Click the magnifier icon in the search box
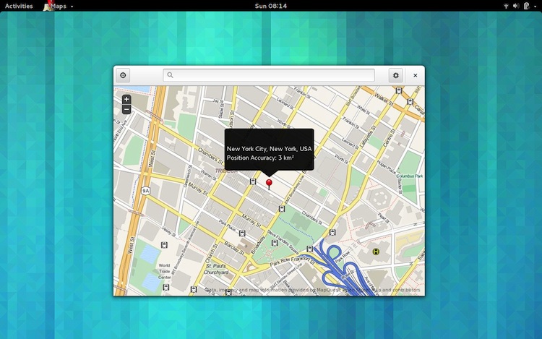The height and width of the screenshot is (339, 542). tap(170, 75)
